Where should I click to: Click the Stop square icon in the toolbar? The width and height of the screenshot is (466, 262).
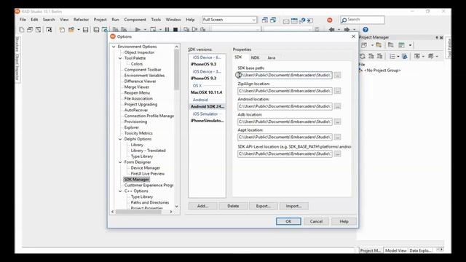pos(175,30)
